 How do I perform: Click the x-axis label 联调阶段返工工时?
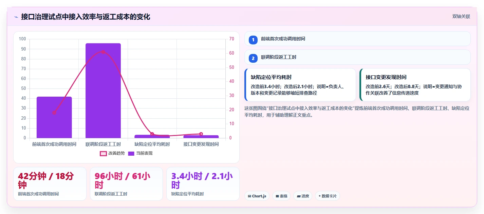coord(103,144)
